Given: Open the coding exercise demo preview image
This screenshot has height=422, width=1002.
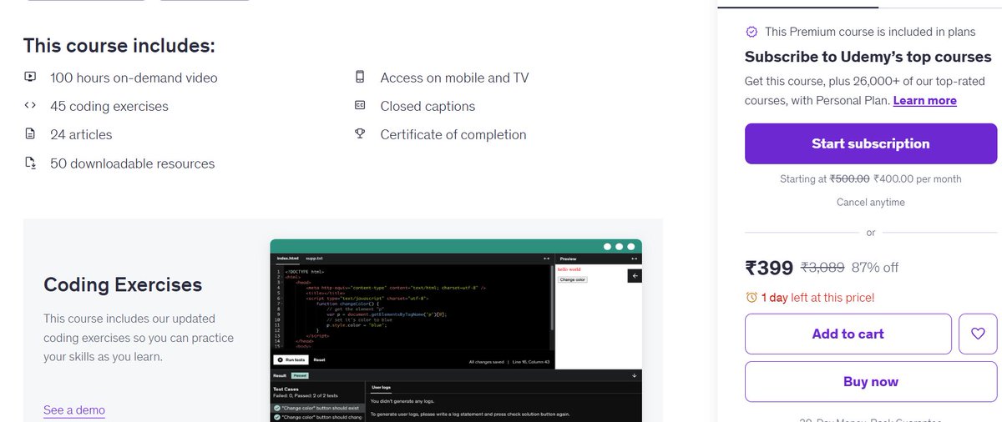Looking at the screenshot, I should pos(456,330).
